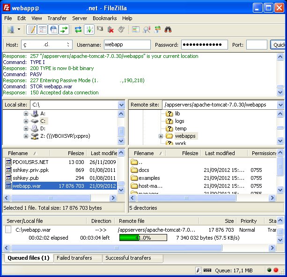Sort local files by Filesize column
This screenshot has height=277, width=287.
click(68, 153)
